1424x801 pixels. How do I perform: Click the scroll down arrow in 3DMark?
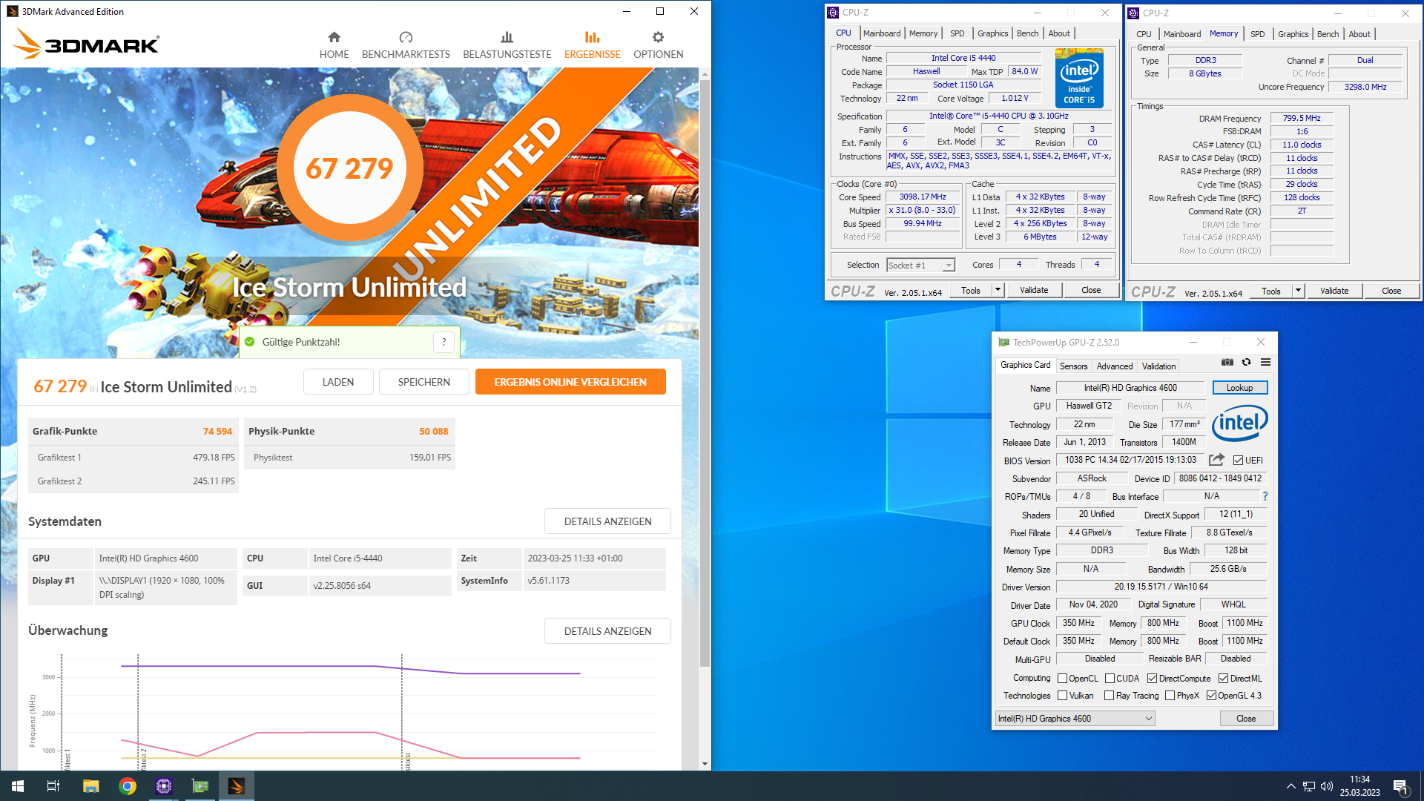[705, 764]
